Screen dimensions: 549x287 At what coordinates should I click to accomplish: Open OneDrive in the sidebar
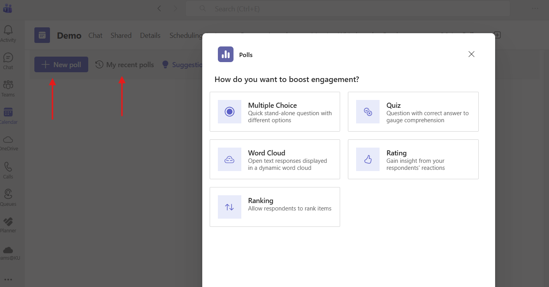point(8,143)
